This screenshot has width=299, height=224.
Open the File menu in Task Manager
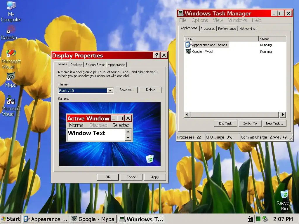(x=183, y=20)
